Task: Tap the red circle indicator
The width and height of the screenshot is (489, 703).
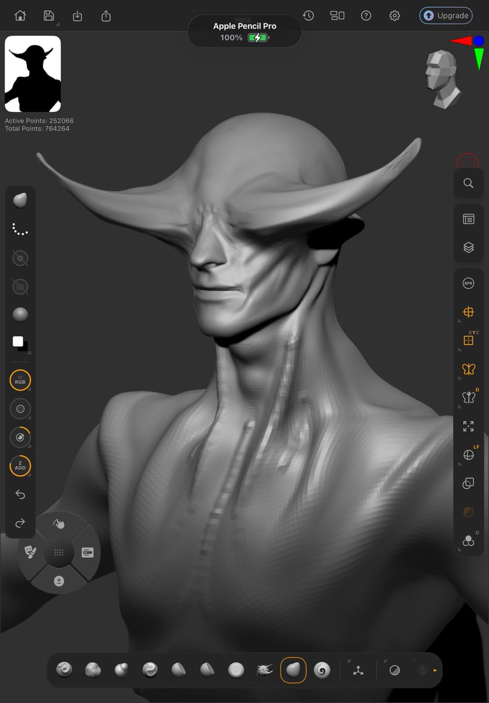Action: click(x=468, y=162)
